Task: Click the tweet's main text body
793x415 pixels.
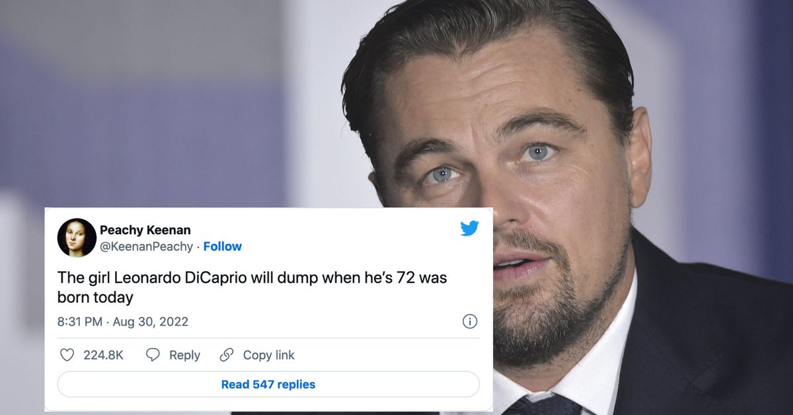Action: 252,287
